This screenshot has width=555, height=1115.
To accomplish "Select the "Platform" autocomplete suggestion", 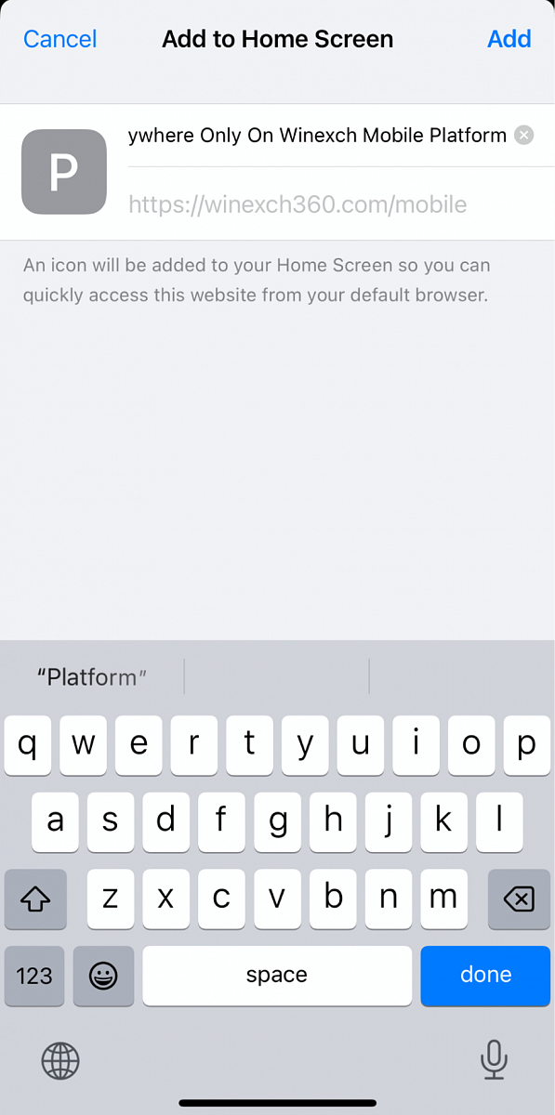I will [92, 676].
